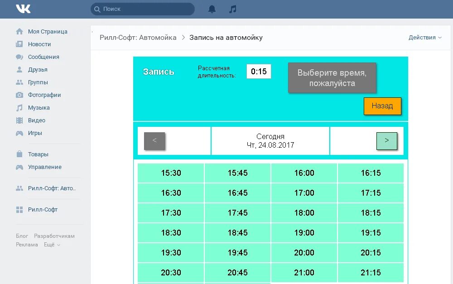Select the 17:45 time slot

[x=237, y=212]
